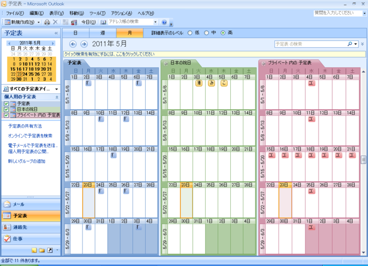Open search options dropdown arrow

pos(356,44)
